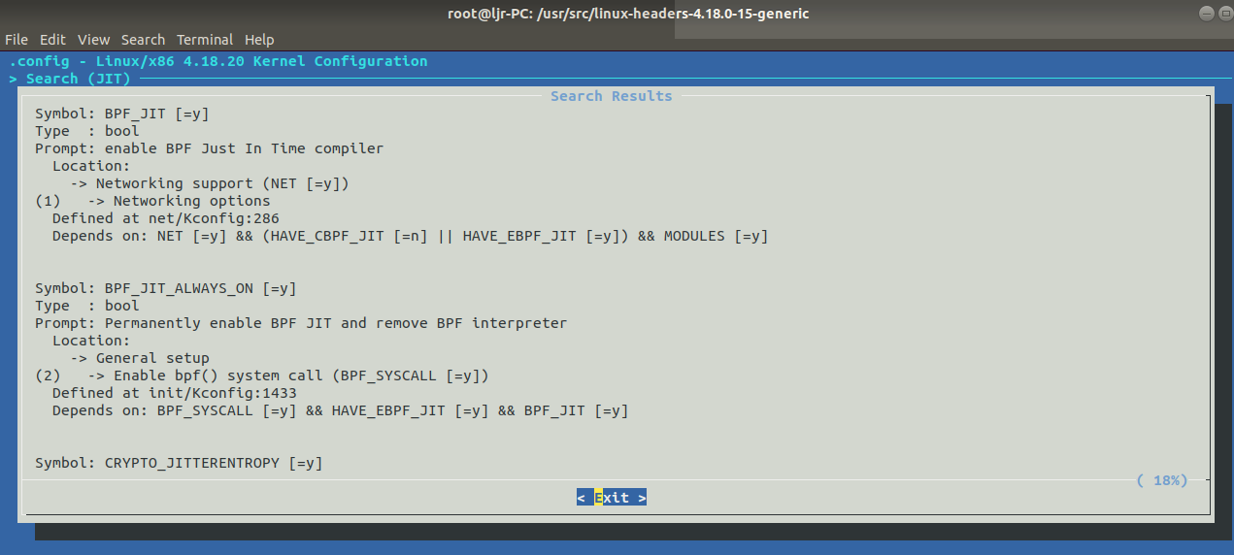Click the 18% scroll position indicator

point(1162,480)
